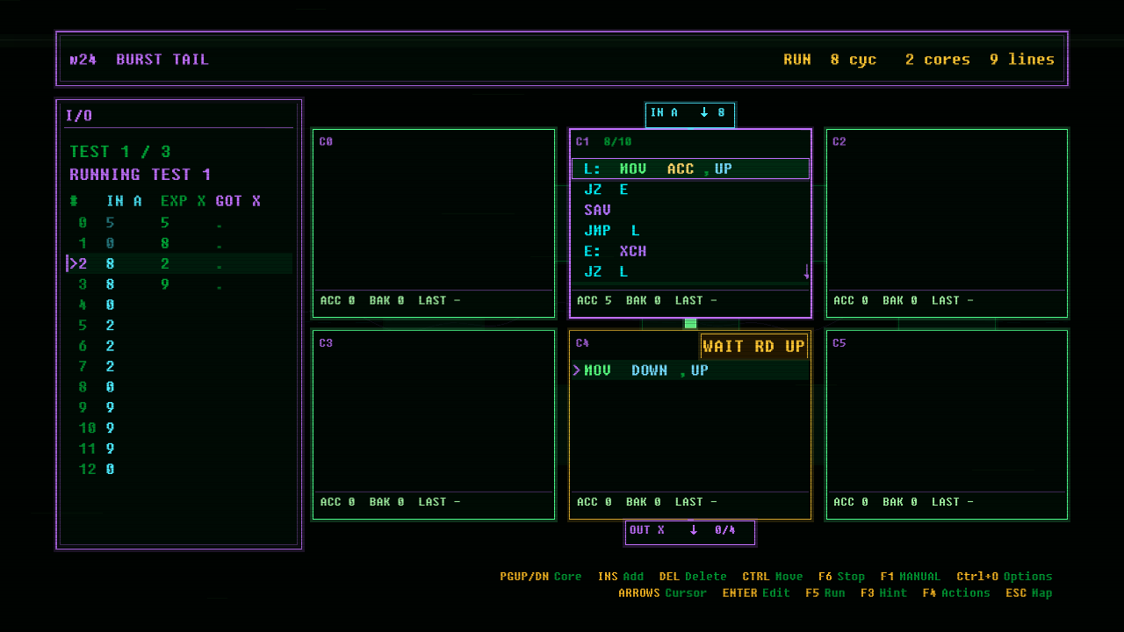
Task: Click the '2 cores' stat
Action: pos(938,60)
